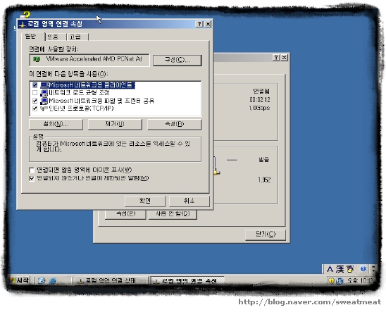This screenshot has height=317, width=386.
Task: Click the 설치(N)... button
Action: pyautogui.click(x=56, y=124)
